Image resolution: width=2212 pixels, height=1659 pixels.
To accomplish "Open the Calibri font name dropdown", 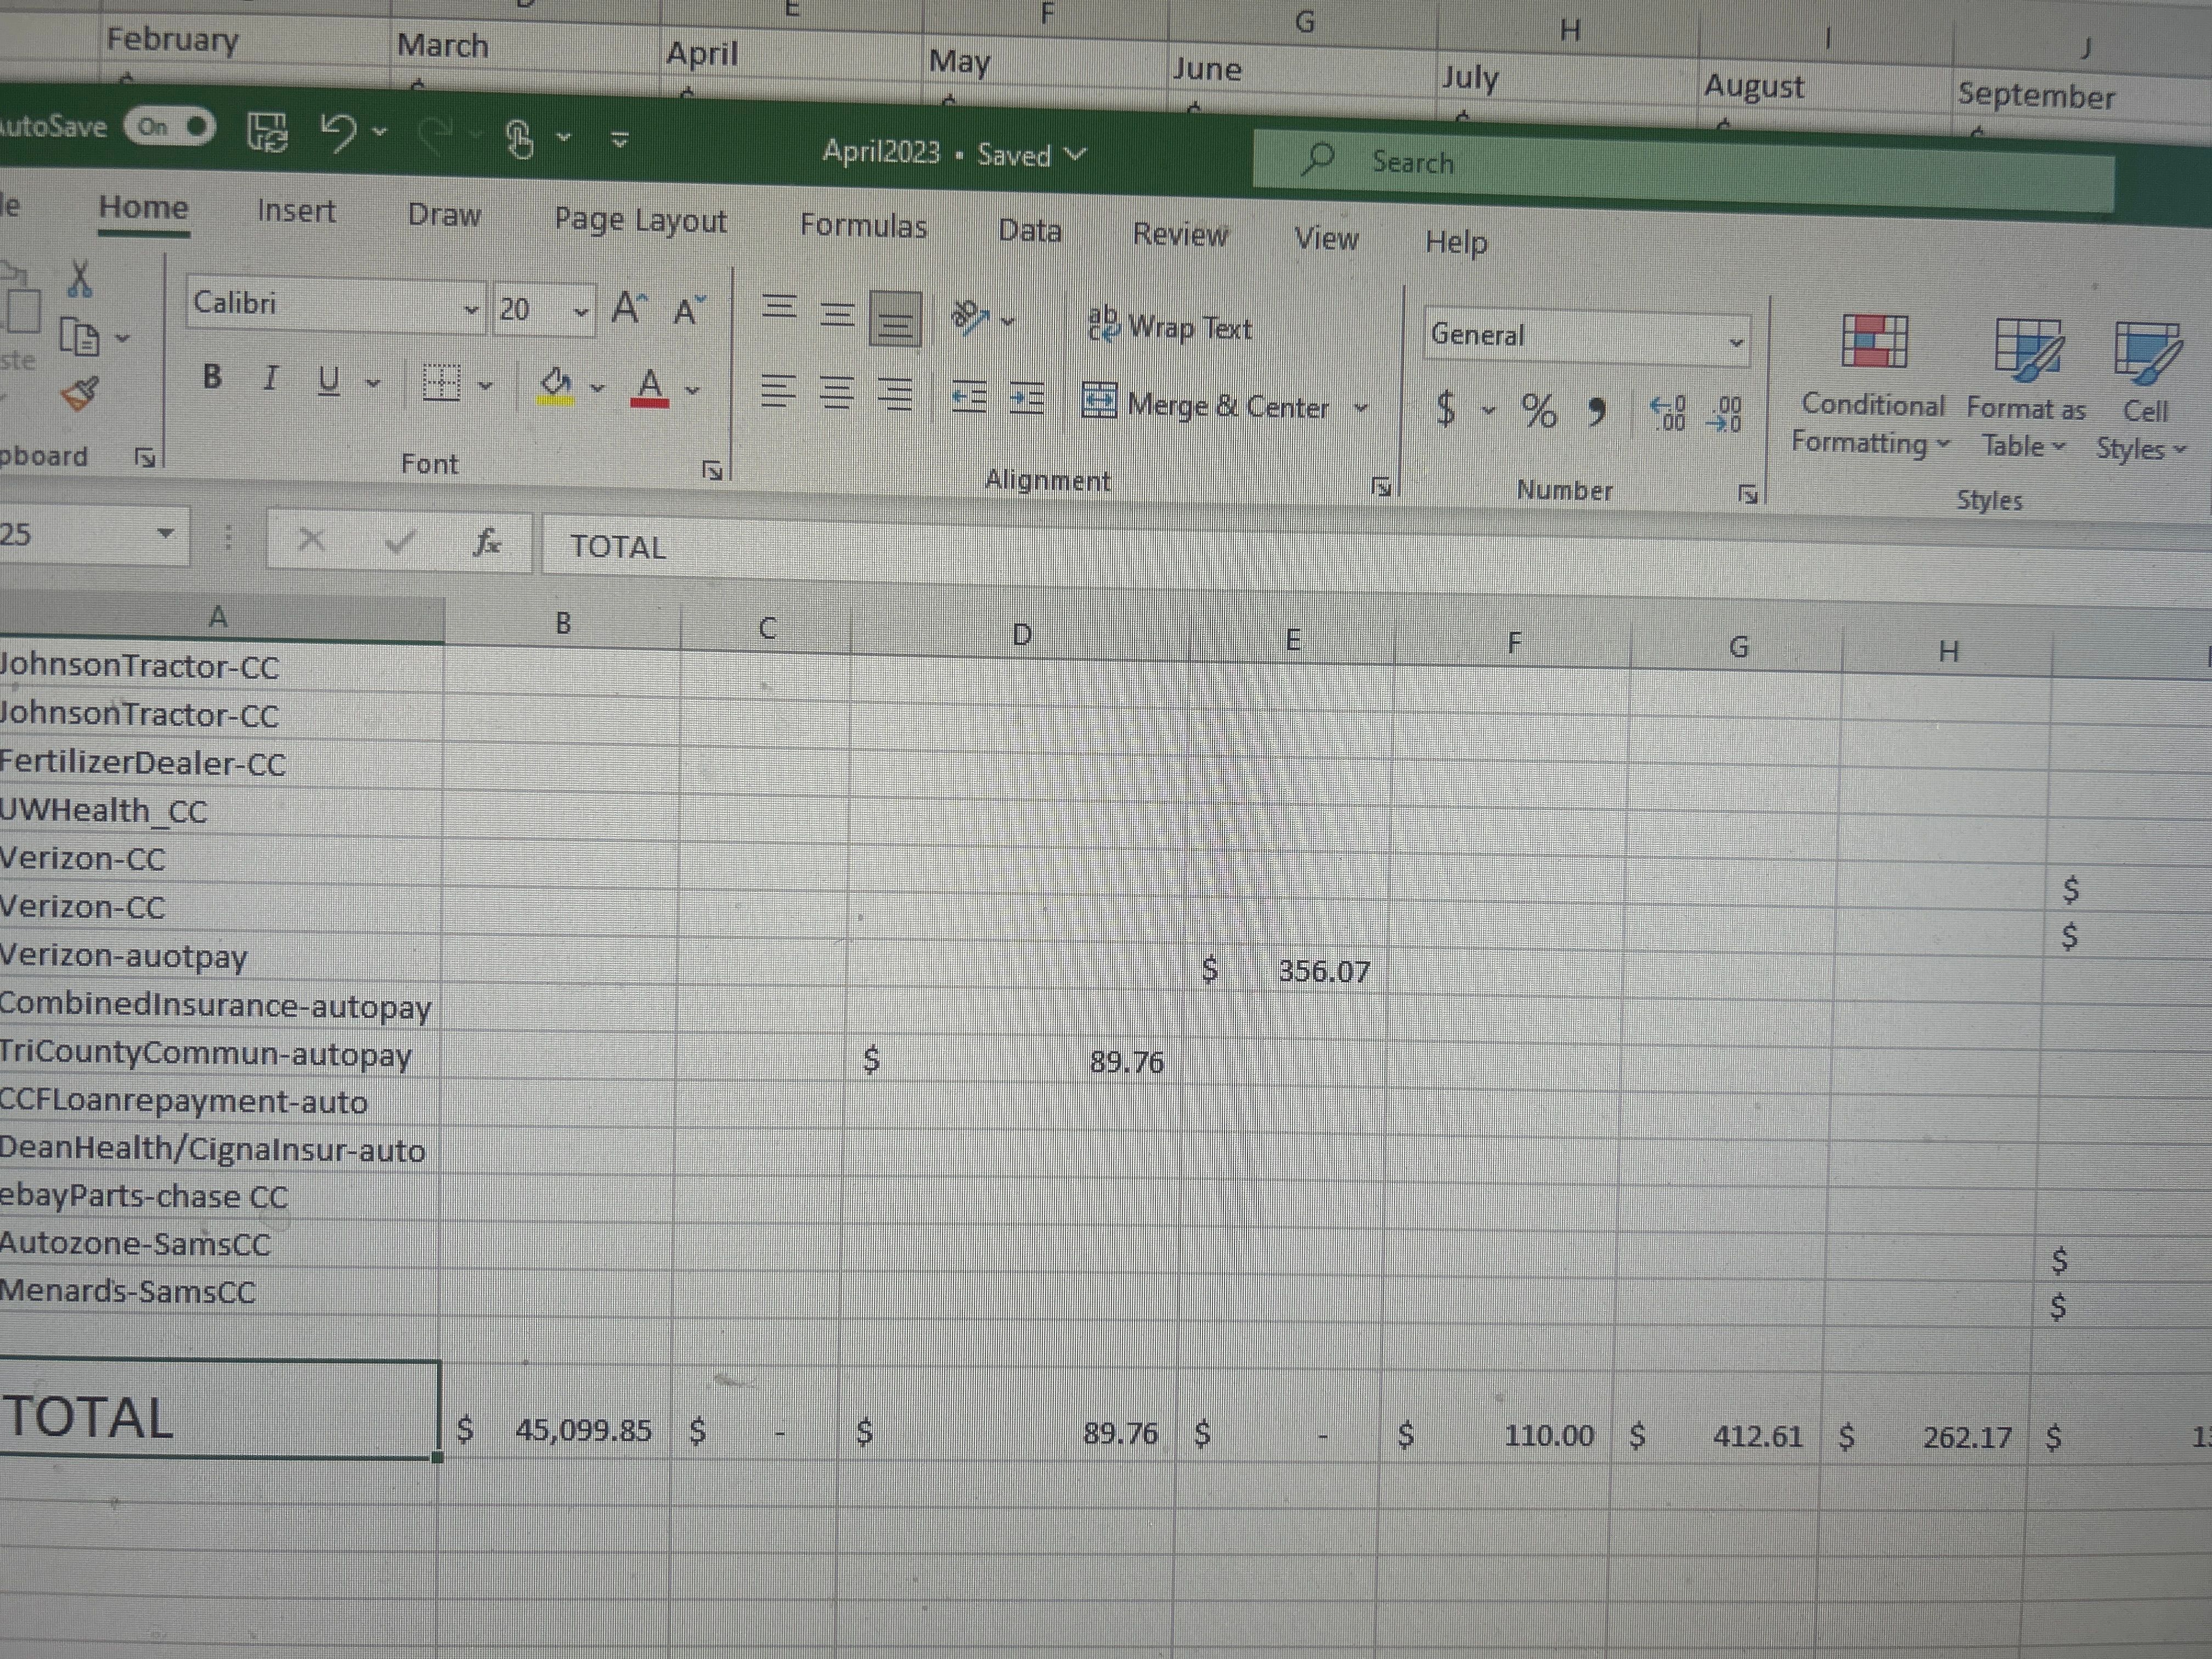I will coord(470,310).
